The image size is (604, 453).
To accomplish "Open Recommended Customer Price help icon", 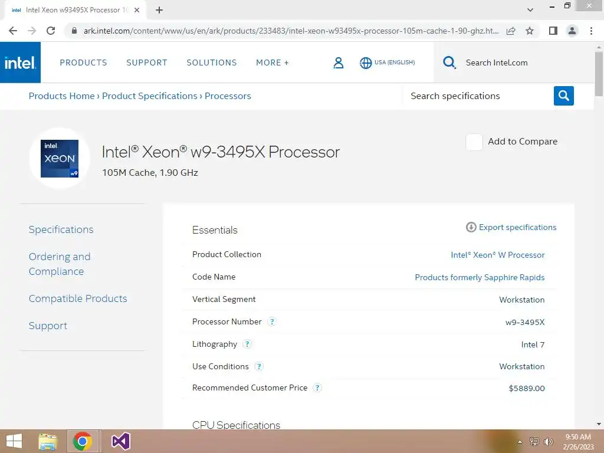I will click(317, 388).
